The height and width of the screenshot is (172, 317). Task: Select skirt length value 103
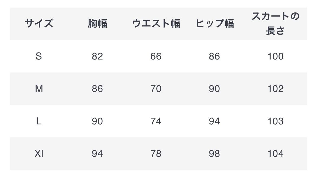click(x=275, y=121)
